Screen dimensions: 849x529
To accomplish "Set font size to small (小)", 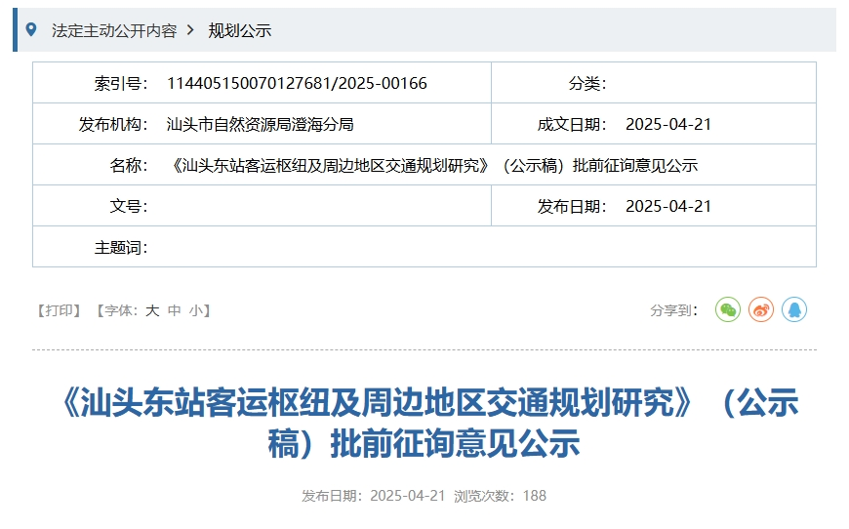I will 196,310.
